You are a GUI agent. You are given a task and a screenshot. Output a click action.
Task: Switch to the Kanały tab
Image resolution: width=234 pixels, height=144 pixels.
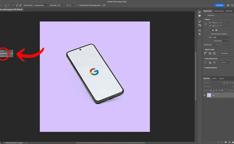click(x=214, y=78)
